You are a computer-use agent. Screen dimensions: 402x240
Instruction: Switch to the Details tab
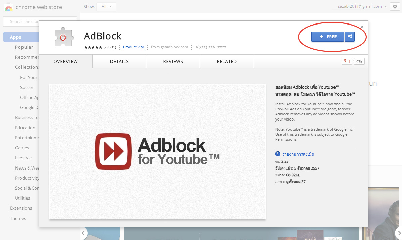(x=119, y=61)
